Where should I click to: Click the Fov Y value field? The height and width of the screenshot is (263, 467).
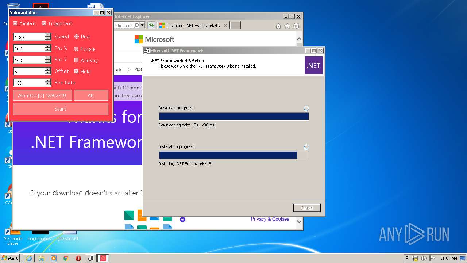point(29,60)
